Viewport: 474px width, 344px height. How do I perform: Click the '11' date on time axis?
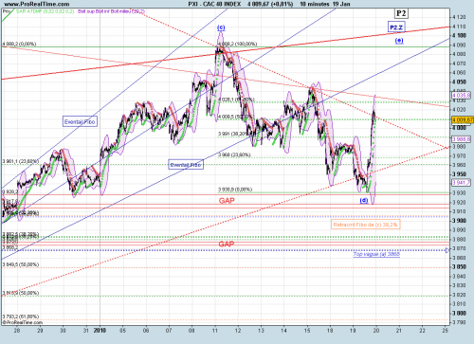(215, 331)
